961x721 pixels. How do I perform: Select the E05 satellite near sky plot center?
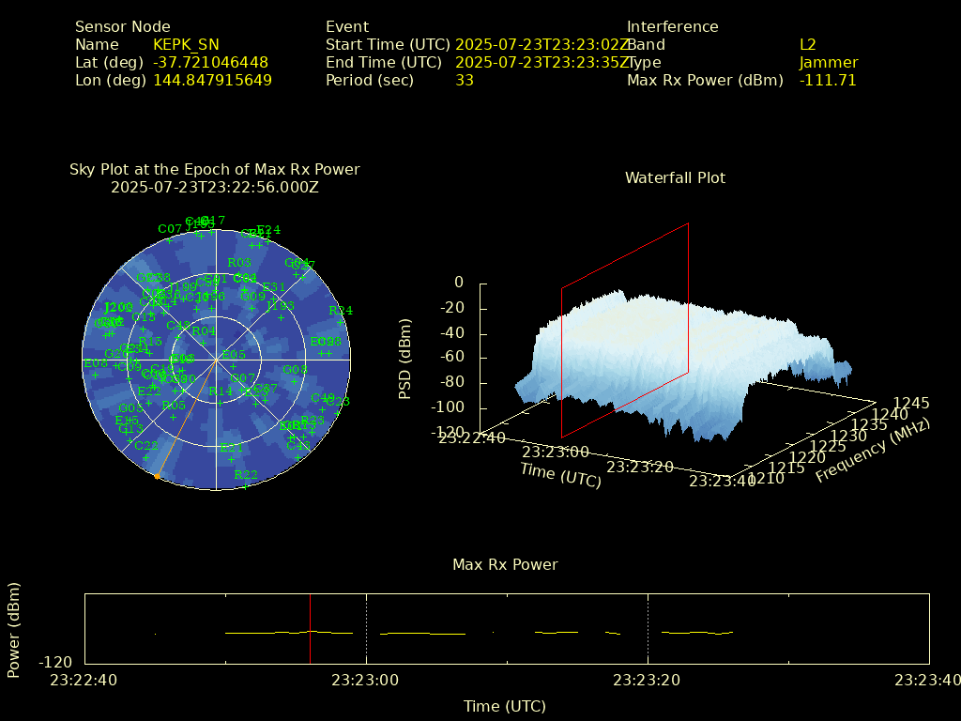point(233,355)
